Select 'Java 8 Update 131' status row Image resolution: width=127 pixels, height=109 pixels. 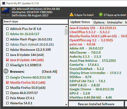pos(93,28)
